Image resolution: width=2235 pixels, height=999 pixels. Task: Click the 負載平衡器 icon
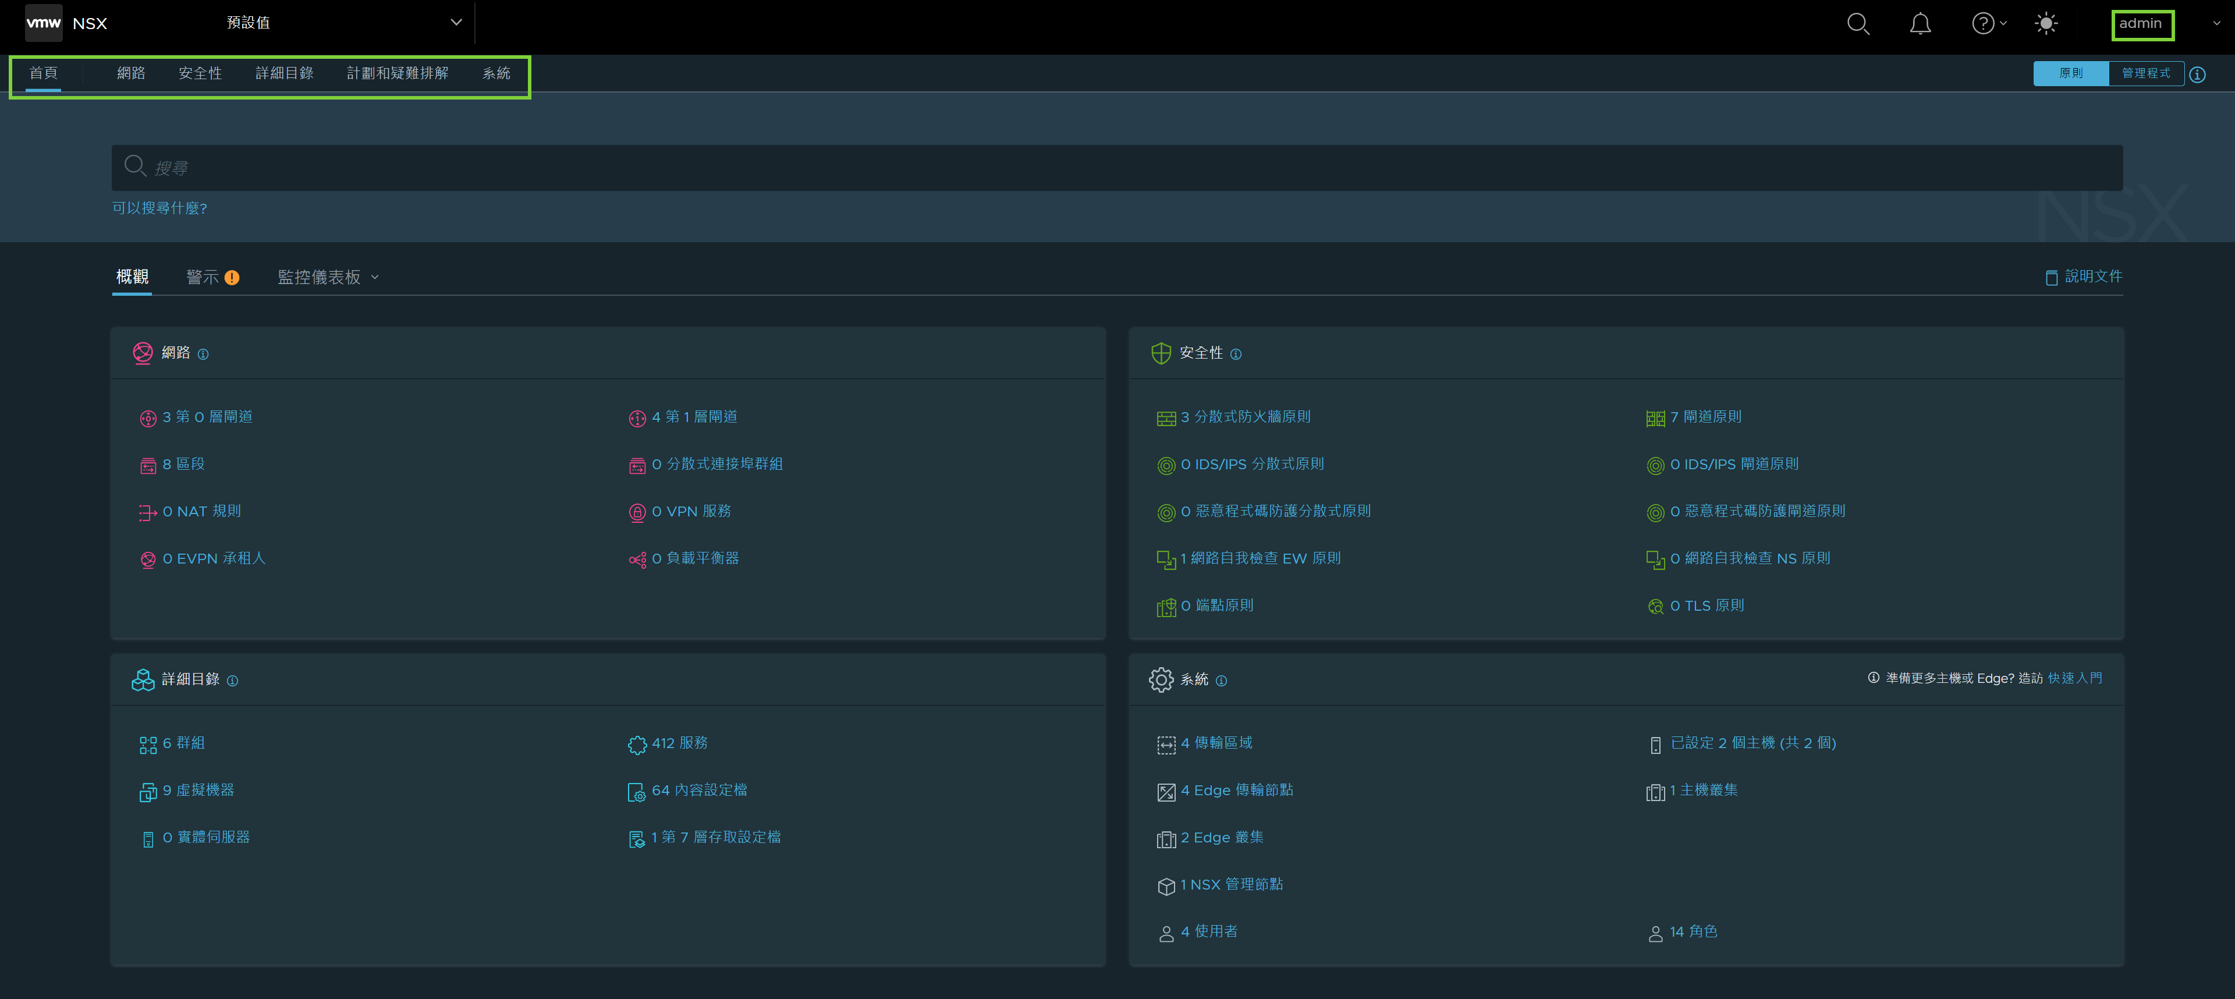[x=638, y=560]
